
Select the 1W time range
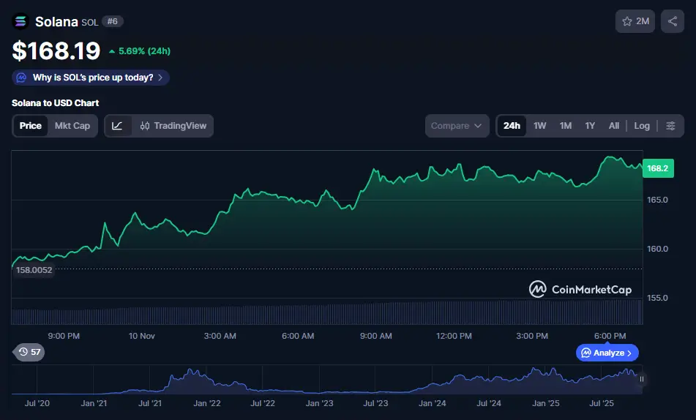point(540,126)
